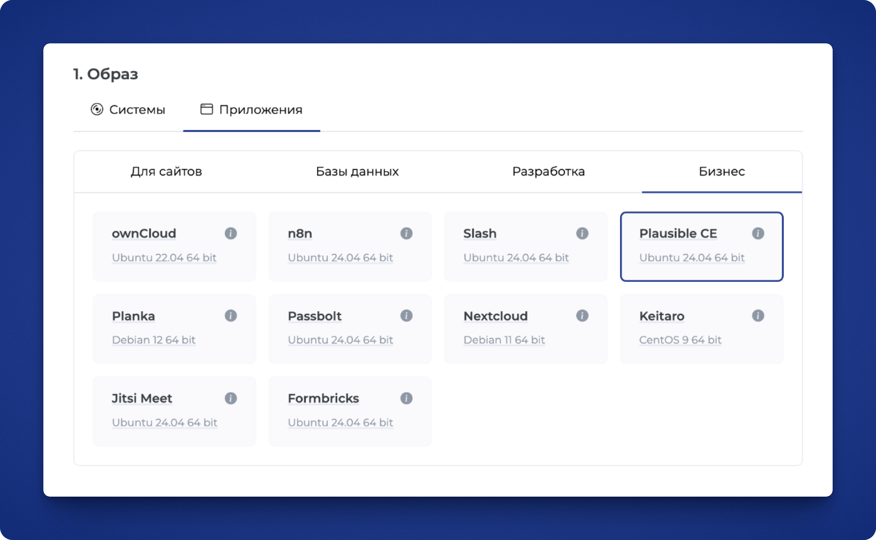Select the Plausible CE app name
Viewport: 876px width, 540px height.
[x=678, y=234]
